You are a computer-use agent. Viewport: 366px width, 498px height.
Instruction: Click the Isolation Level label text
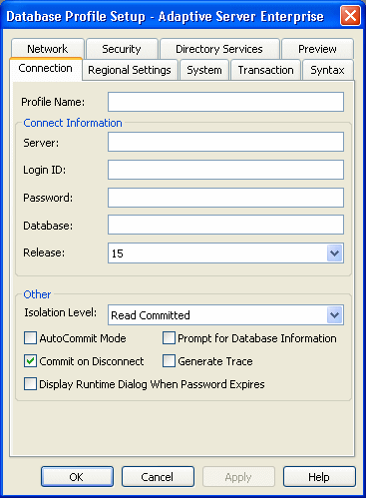click(61, 312)
